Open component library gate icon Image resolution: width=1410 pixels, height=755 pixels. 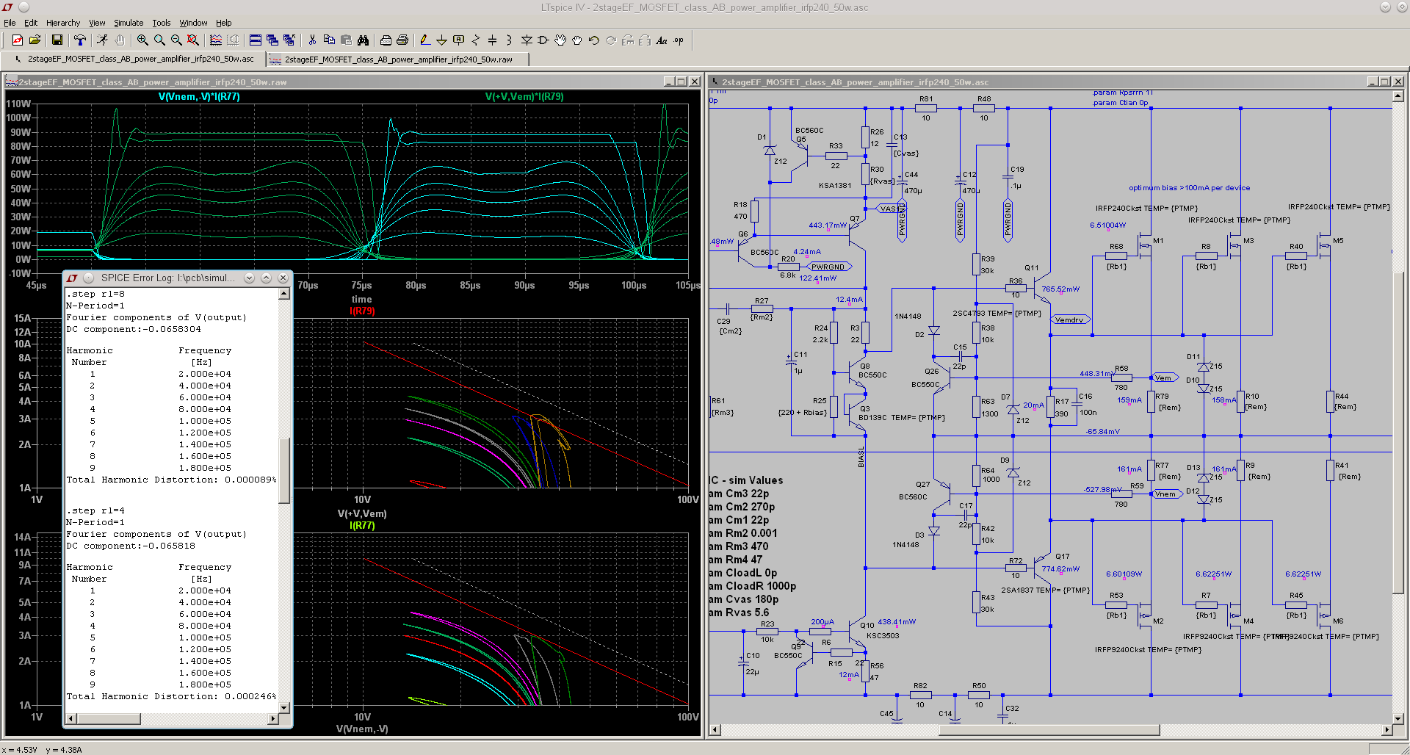click(x=543, y=40)
